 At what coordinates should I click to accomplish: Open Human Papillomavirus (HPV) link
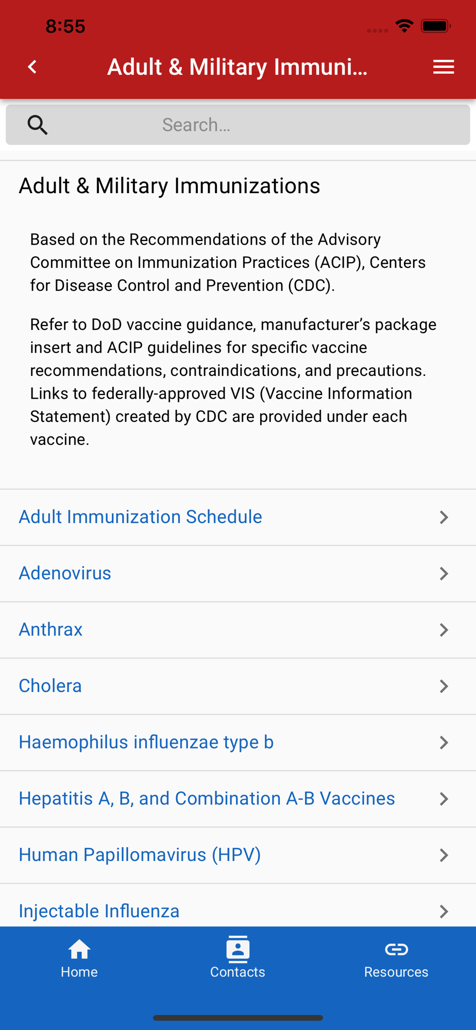point(140,855)
